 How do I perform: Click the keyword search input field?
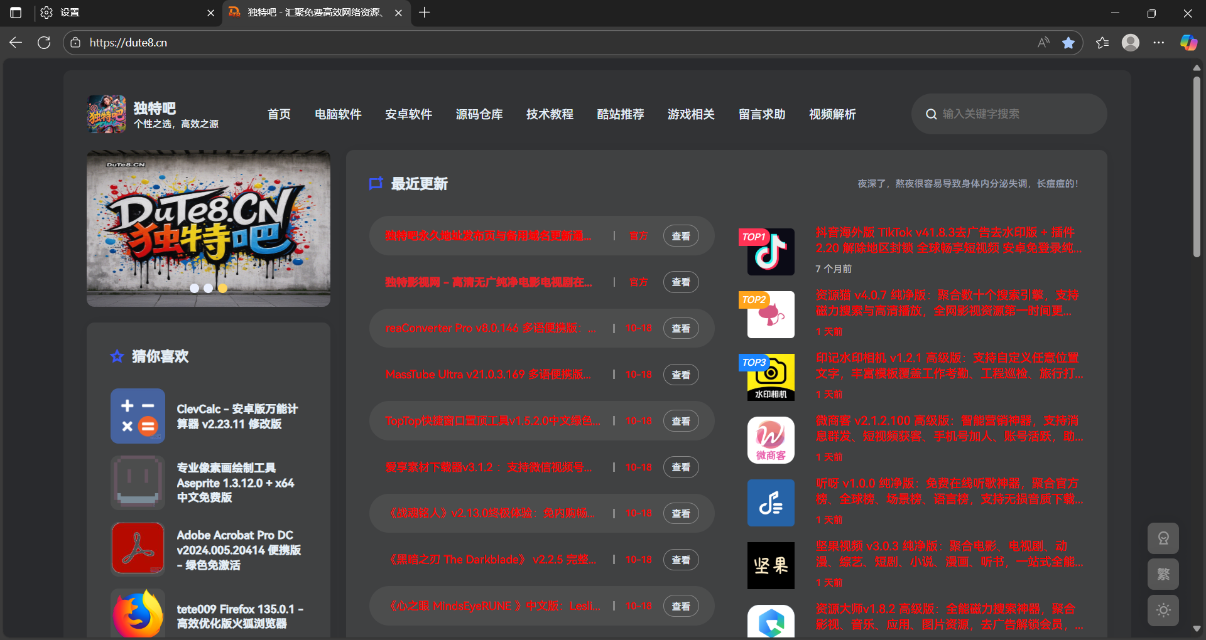coord(1009,114)
